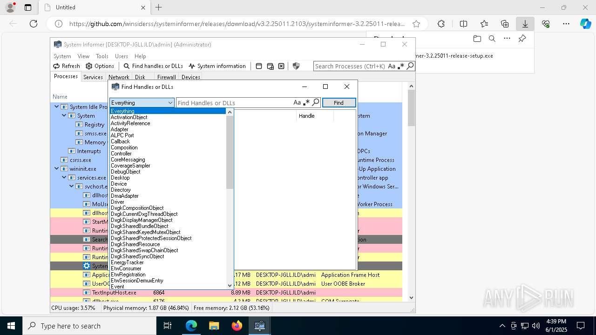596x335 pixels.
Task: Pin the Downloads panel
Action: pos(522,39)
